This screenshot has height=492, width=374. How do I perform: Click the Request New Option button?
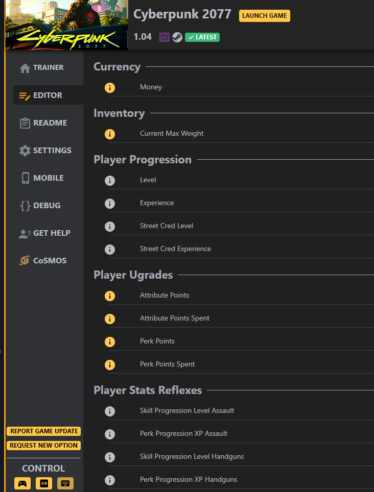43,446
